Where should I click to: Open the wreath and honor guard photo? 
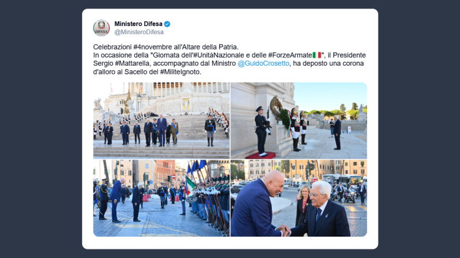coord(299,121)
